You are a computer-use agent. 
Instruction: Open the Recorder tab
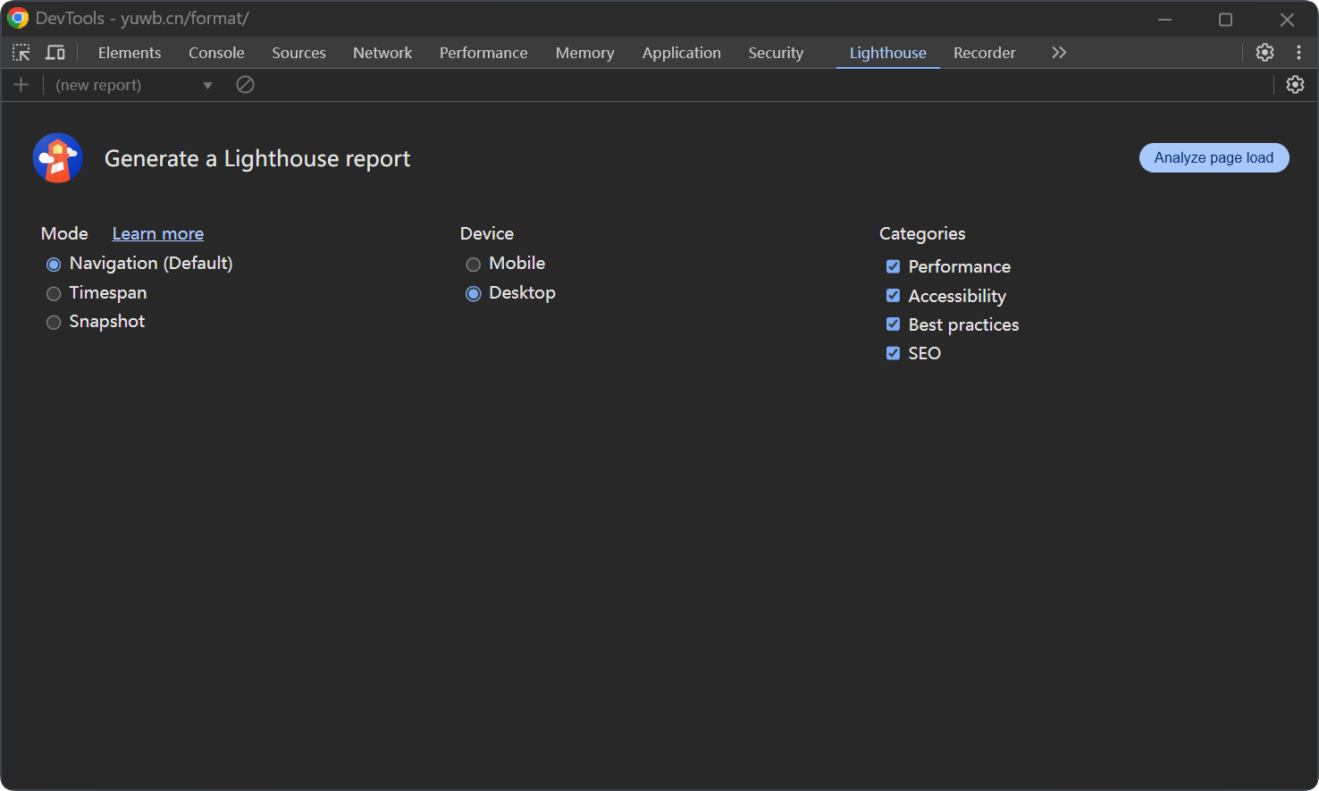[x=984, y=53]
